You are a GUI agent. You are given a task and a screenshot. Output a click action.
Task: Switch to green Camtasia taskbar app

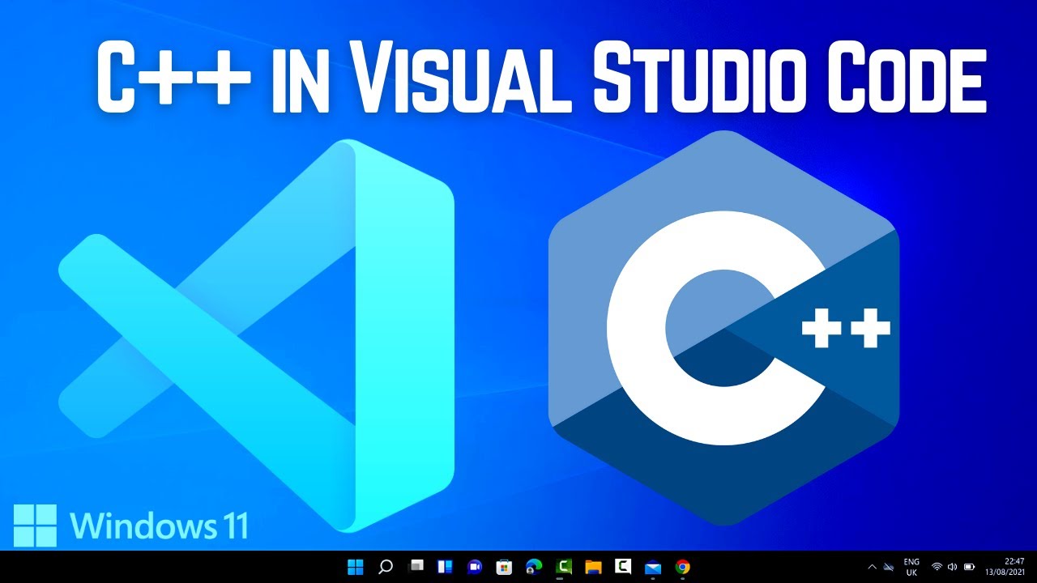pyautogui.click(x=564, y=567)
